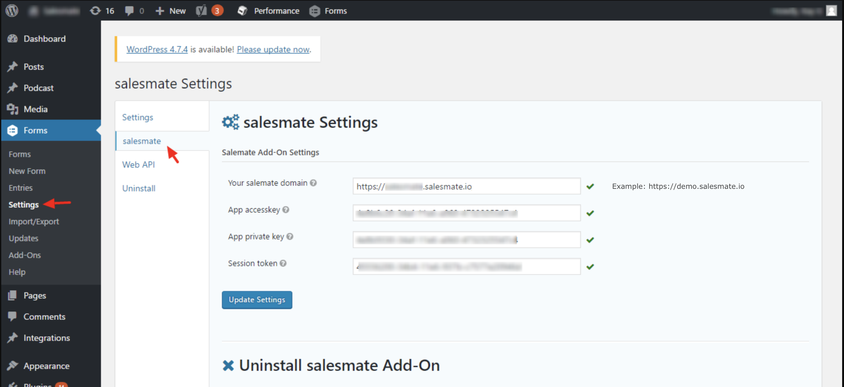Click the Update Settings button

[x=257, y=300]
